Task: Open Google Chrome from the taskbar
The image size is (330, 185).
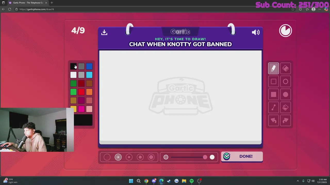Action: [146, 181]
